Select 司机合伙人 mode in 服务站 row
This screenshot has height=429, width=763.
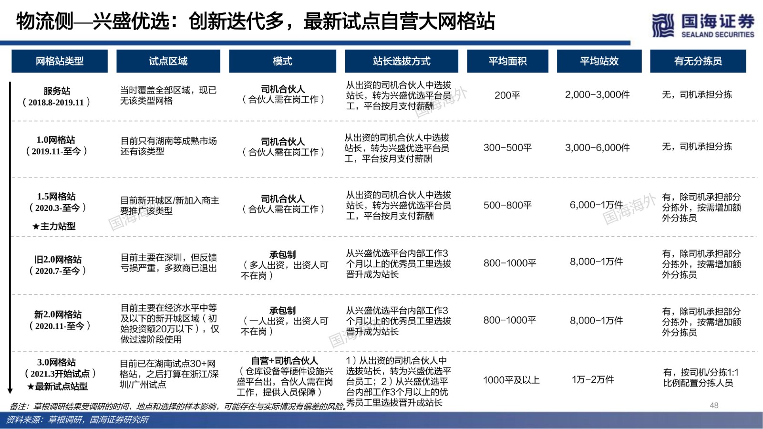[x=283, y=94]
